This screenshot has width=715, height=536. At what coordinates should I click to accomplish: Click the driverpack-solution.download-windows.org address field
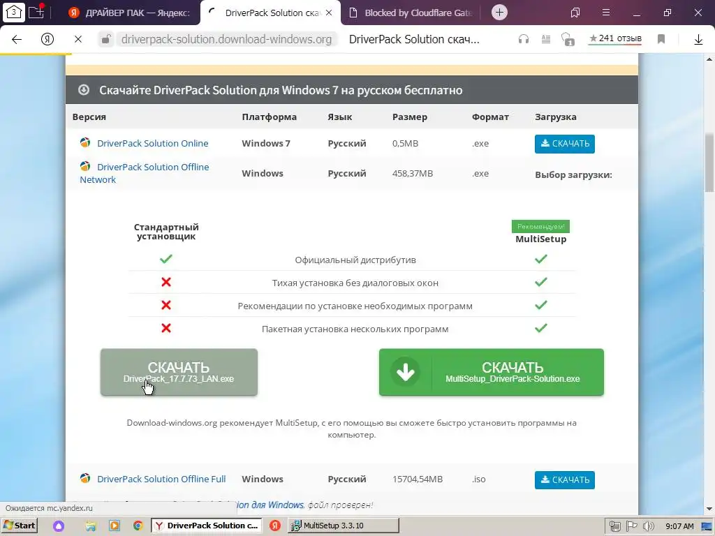pos(227,39)
